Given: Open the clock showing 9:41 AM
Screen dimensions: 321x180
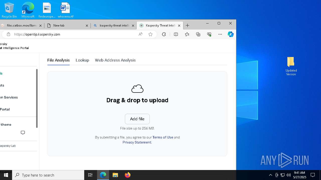Looking at the screenshot, I should pos(299,175).
